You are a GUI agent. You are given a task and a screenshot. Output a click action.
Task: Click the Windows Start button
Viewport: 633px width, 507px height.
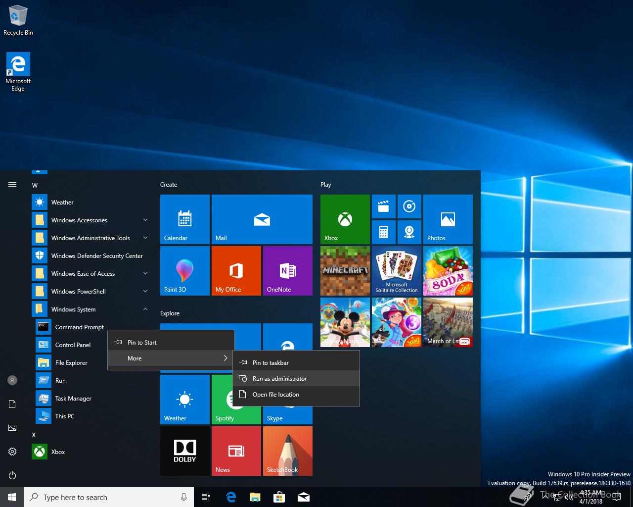coord(12,497)
